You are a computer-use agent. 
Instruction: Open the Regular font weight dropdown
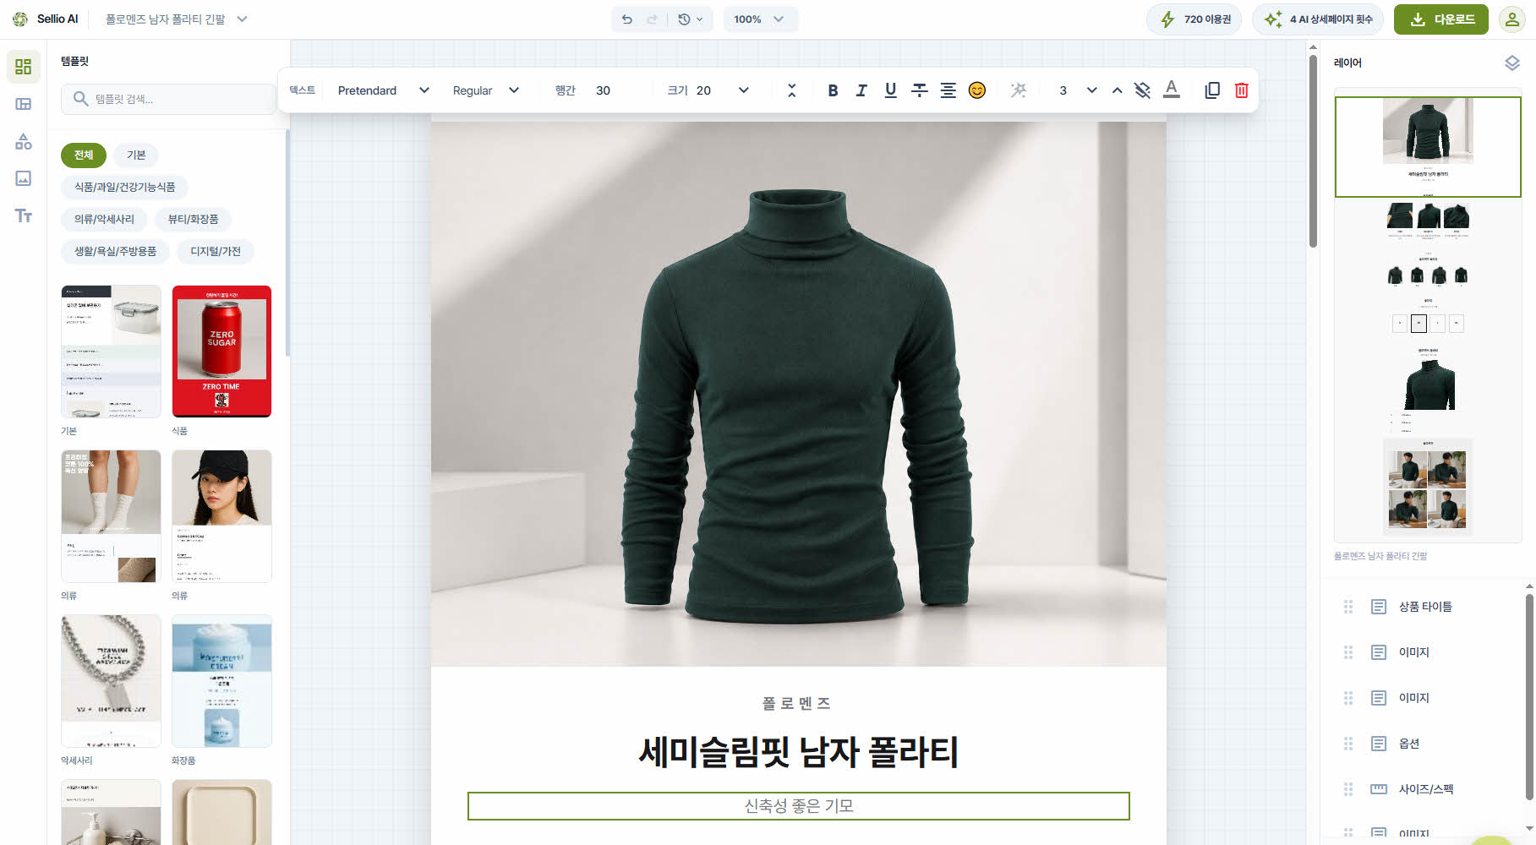(485, 90)
